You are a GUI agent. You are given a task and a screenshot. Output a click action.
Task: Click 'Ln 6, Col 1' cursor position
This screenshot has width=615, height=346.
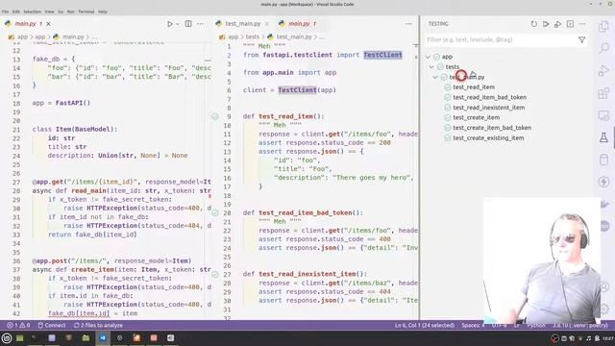pos(425,325)
